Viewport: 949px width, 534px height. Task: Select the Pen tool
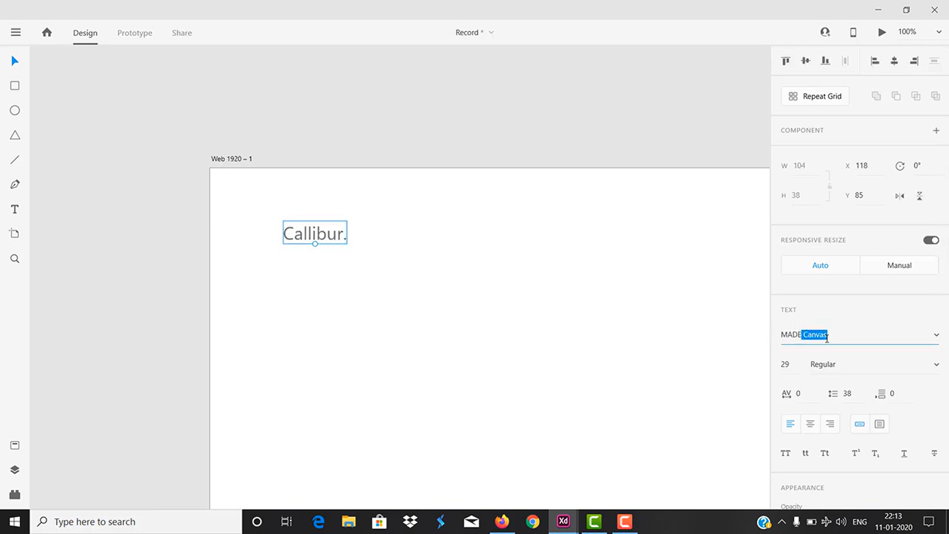point(15,184)
